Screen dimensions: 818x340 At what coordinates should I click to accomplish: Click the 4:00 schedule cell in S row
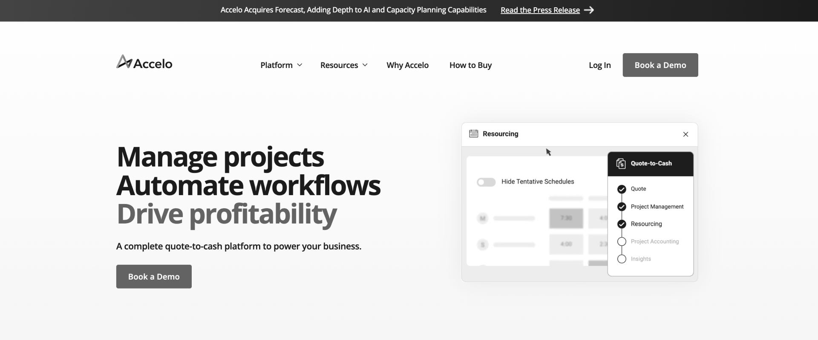[x=566, y=244]
